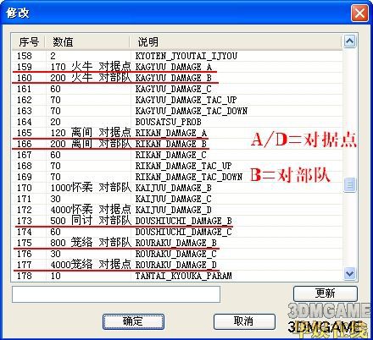Click the scrollbar down arrow

click(350, 273)
